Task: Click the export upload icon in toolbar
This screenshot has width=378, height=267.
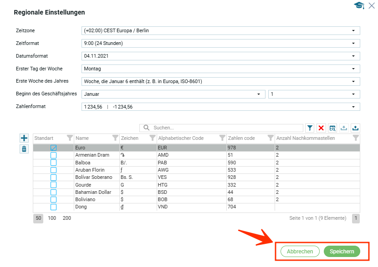Action: pos(356,128)
